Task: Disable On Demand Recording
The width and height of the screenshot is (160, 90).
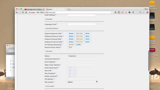Action: 71,44
